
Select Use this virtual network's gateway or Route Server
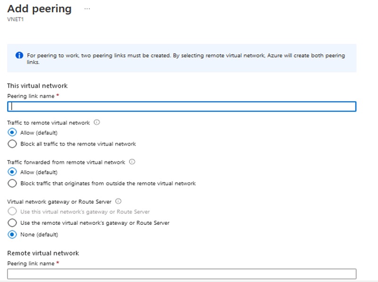click(x=12, y=212)
